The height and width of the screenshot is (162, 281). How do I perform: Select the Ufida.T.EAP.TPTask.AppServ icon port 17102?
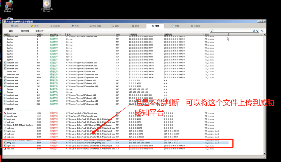[x=5, y=125]
